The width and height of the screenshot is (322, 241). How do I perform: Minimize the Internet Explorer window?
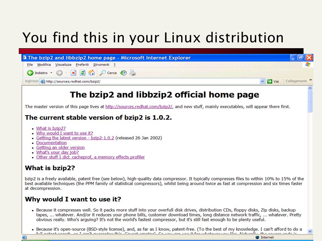click(293, 58)
